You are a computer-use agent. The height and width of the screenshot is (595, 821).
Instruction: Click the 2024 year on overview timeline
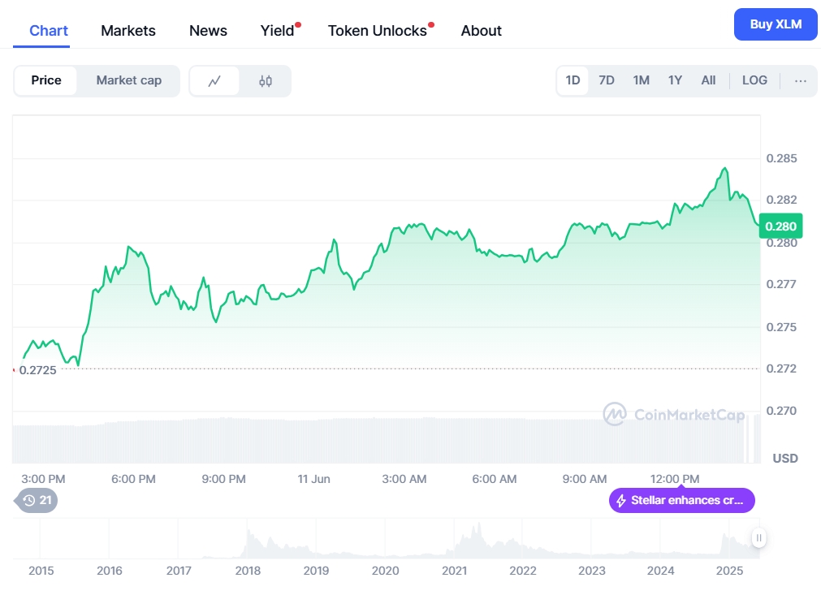660,571
